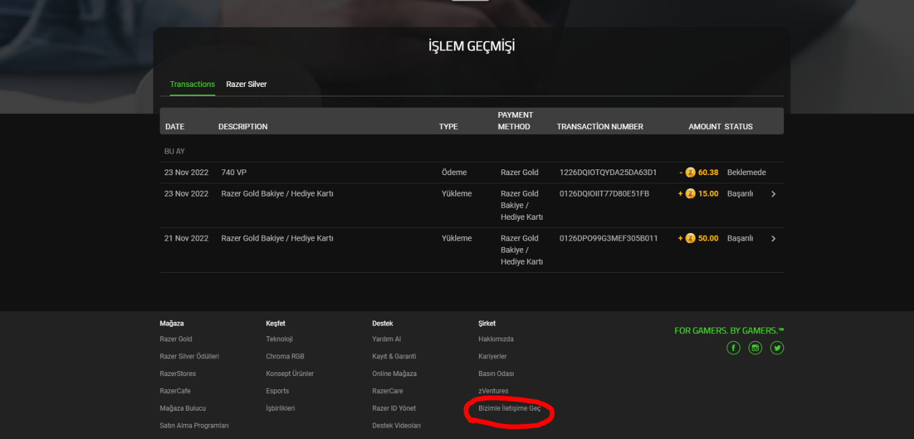914x439 pixels.
Task: Select transaction number 0126DQIOIIT77D80E51FB
Action: (605, 194)
